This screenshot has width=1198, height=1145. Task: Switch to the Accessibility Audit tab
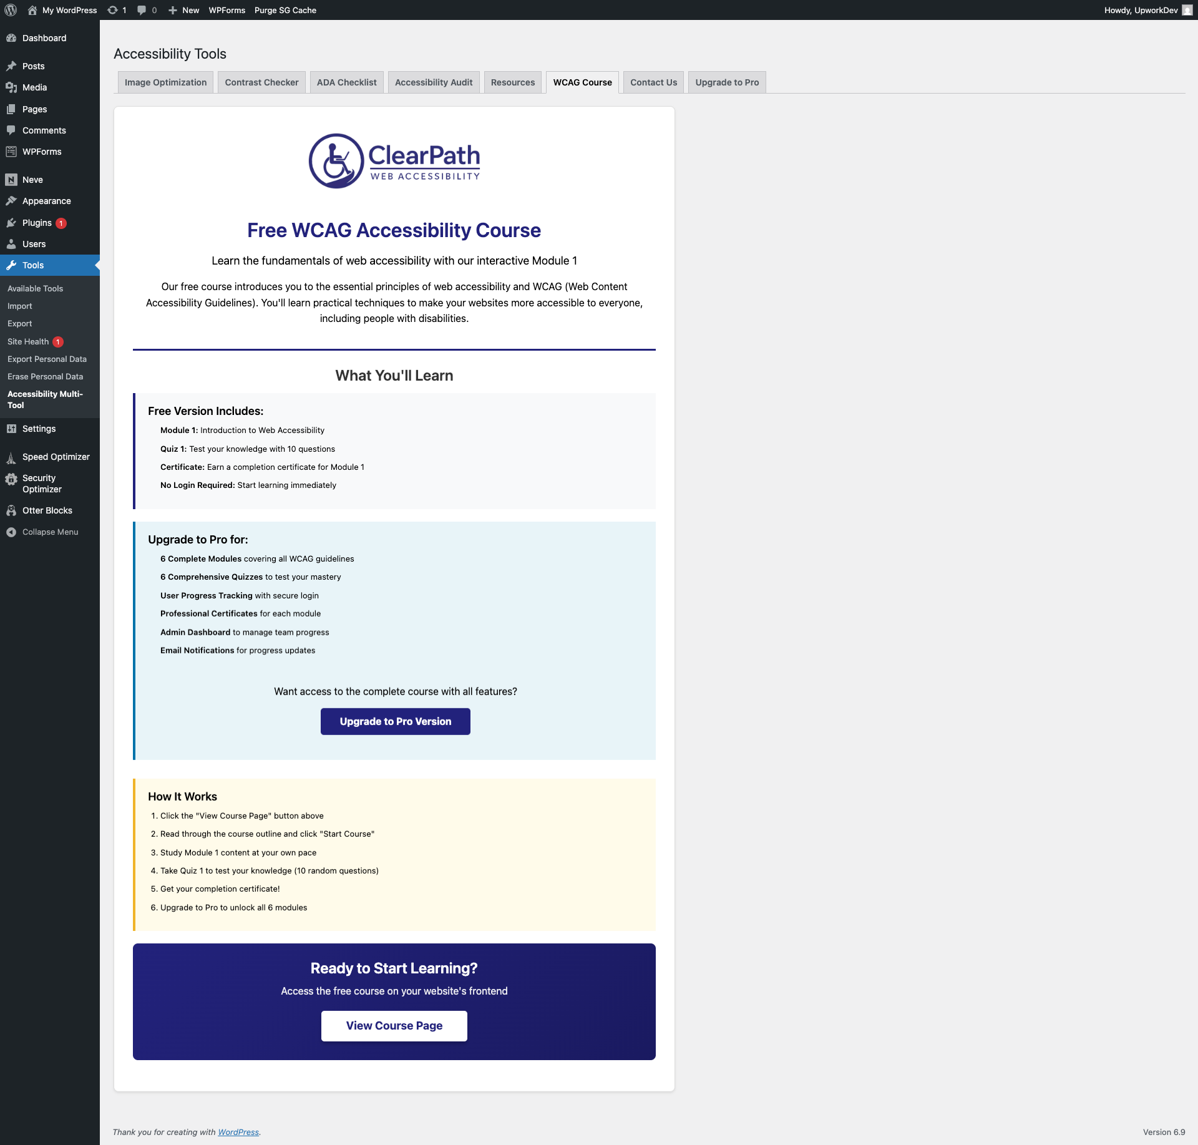(434, 82)
